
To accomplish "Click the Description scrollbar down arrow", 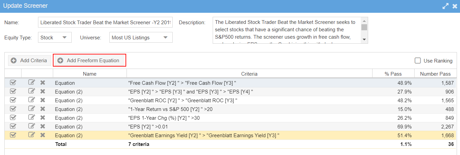I will click(364, 40).
